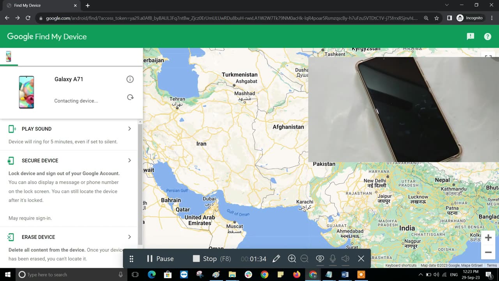
Task: Open the map Terms link
Action: [492, 265]
